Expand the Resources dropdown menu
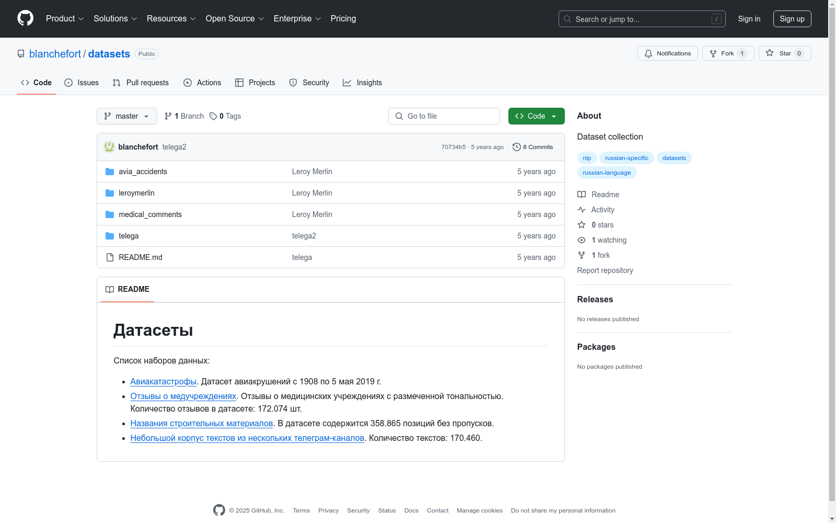836x523 pixels. (171, 18)
